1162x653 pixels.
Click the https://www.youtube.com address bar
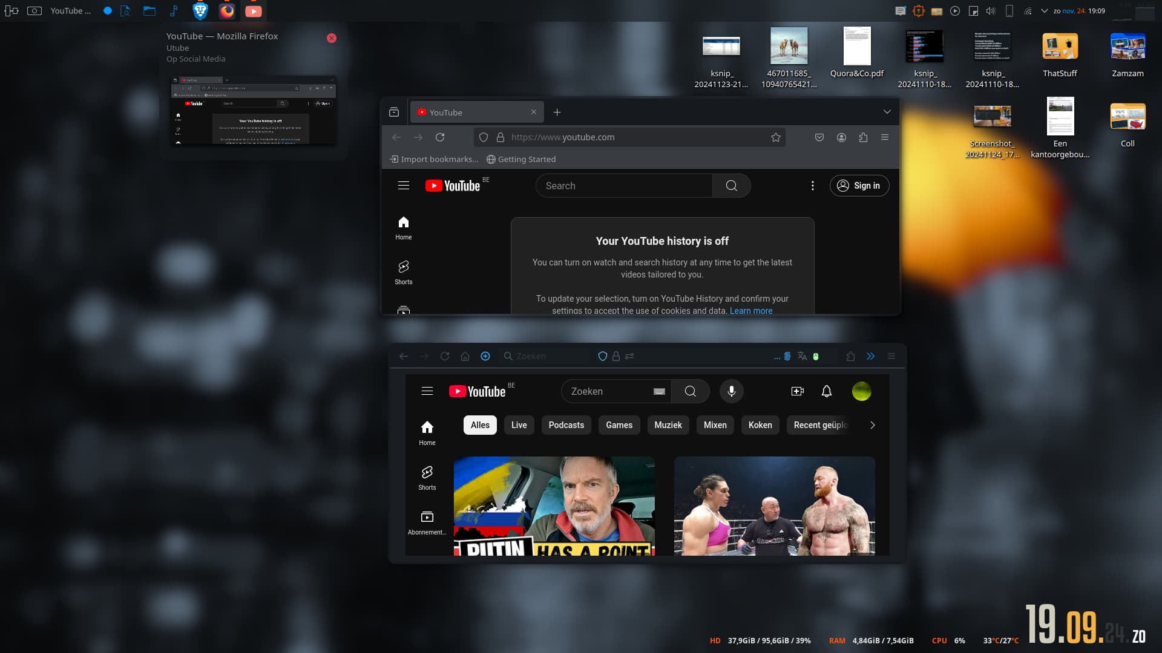(629, 137)
